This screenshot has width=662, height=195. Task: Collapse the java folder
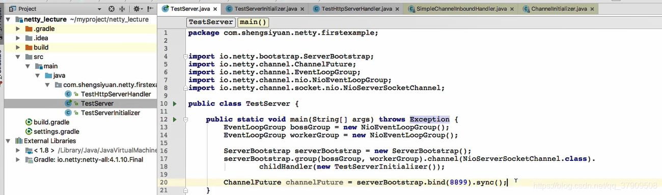pyautogui.click(x=38, y=75)
